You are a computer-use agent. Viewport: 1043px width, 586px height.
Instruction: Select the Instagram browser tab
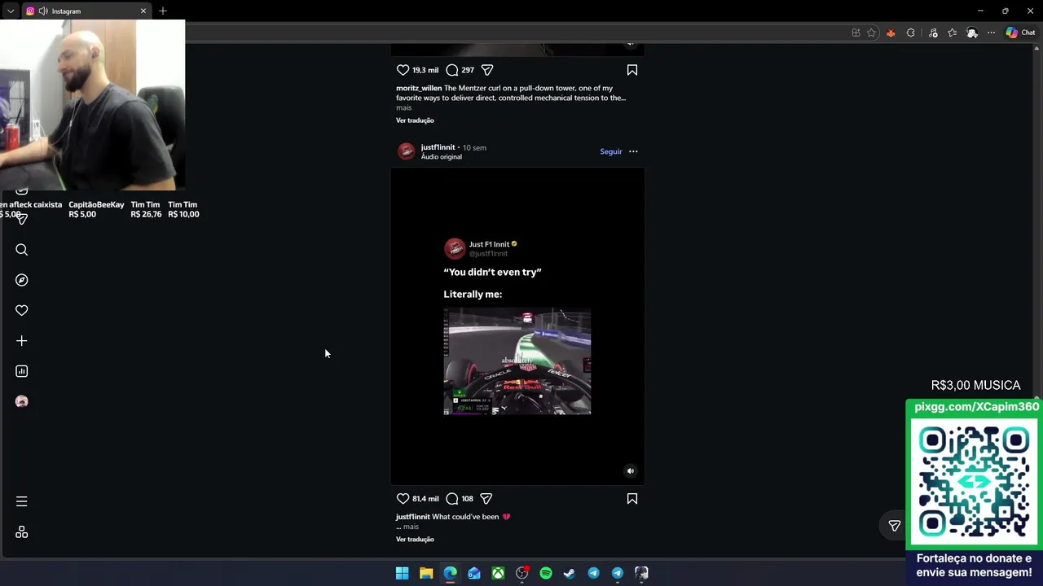pyautogui.click(x=86, y=11)
